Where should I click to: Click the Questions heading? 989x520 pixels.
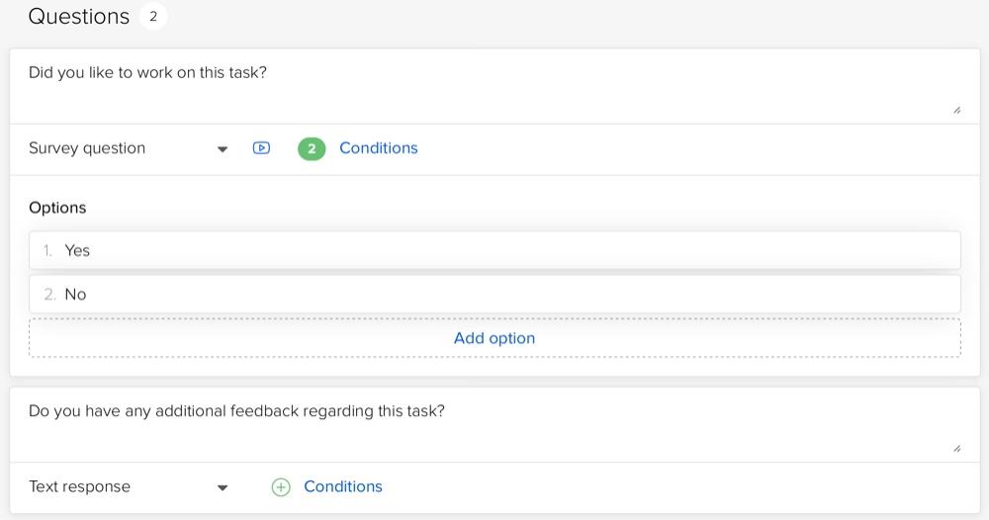[x=79, y=17]
